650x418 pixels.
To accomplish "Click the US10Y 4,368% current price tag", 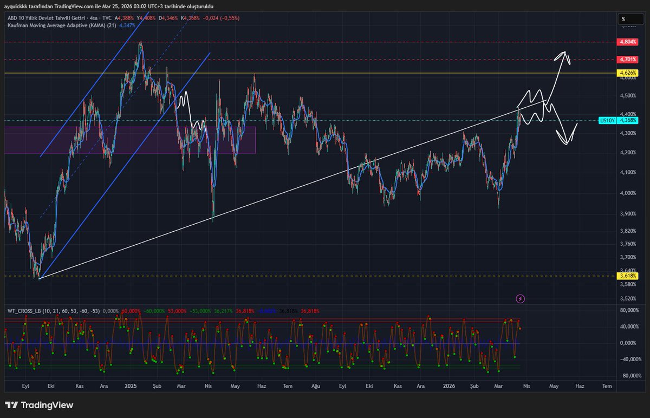I will (x=619, y=120).
